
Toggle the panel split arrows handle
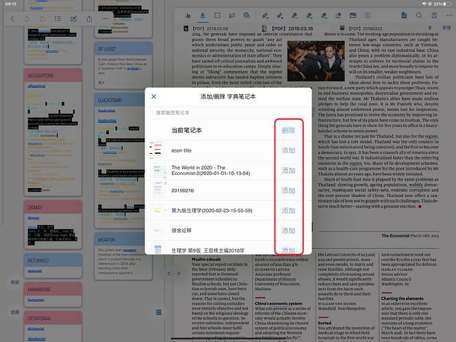coord(174,274)
